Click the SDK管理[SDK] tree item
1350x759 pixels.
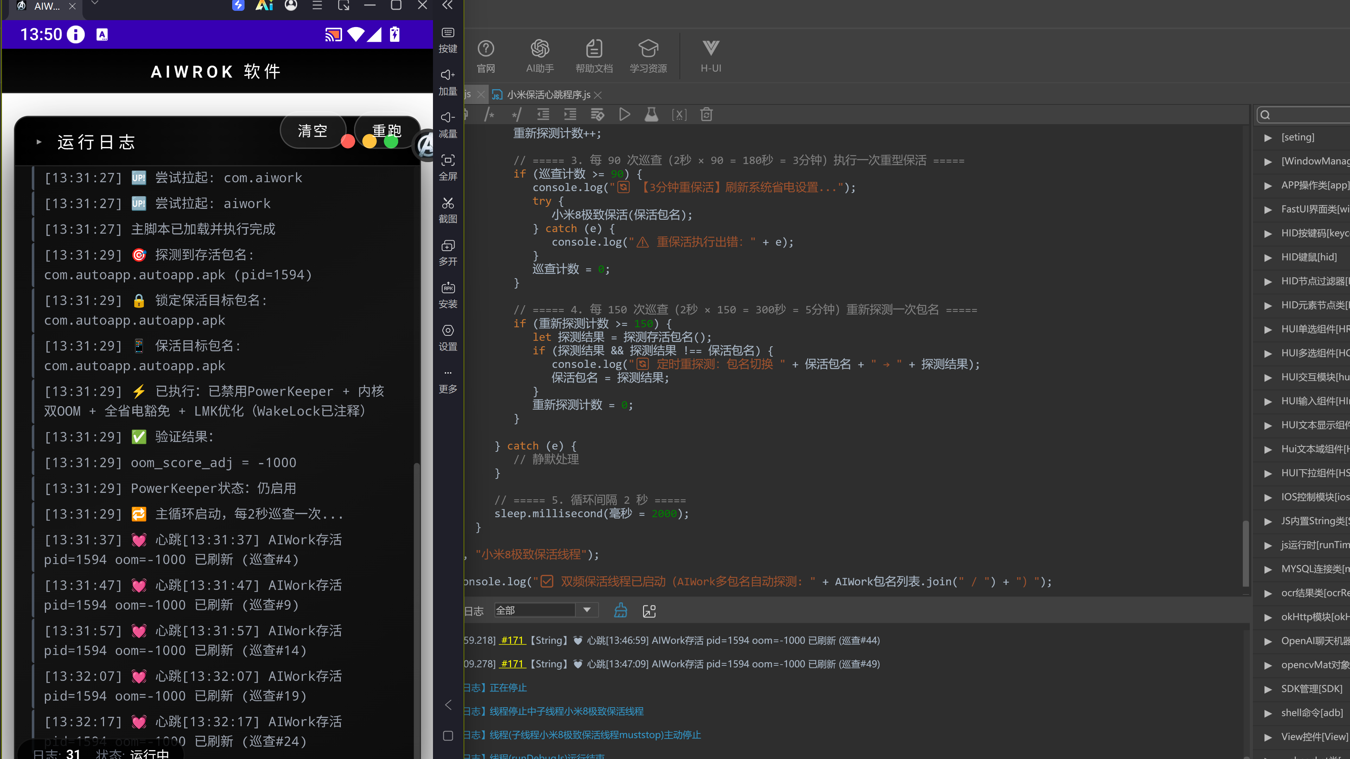click(x=1312, y=689)
